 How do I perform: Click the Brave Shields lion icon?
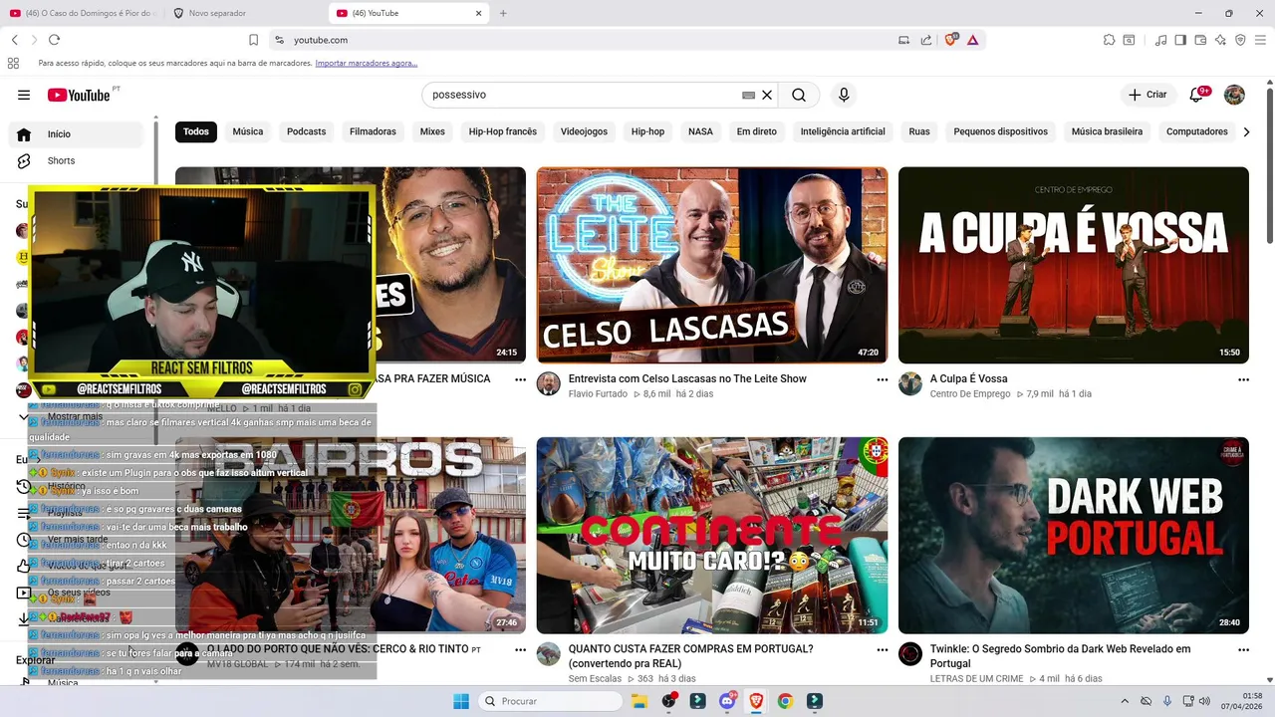point(950,40)
